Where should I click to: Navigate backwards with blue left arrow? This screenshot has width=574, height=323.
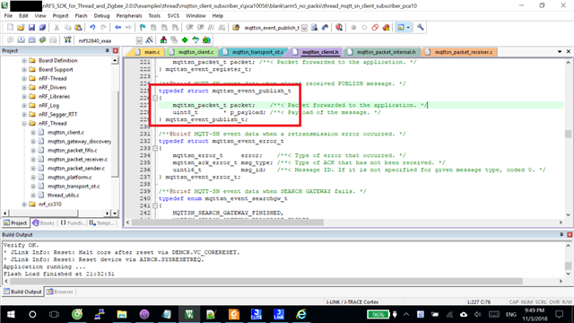pos(117,28)
